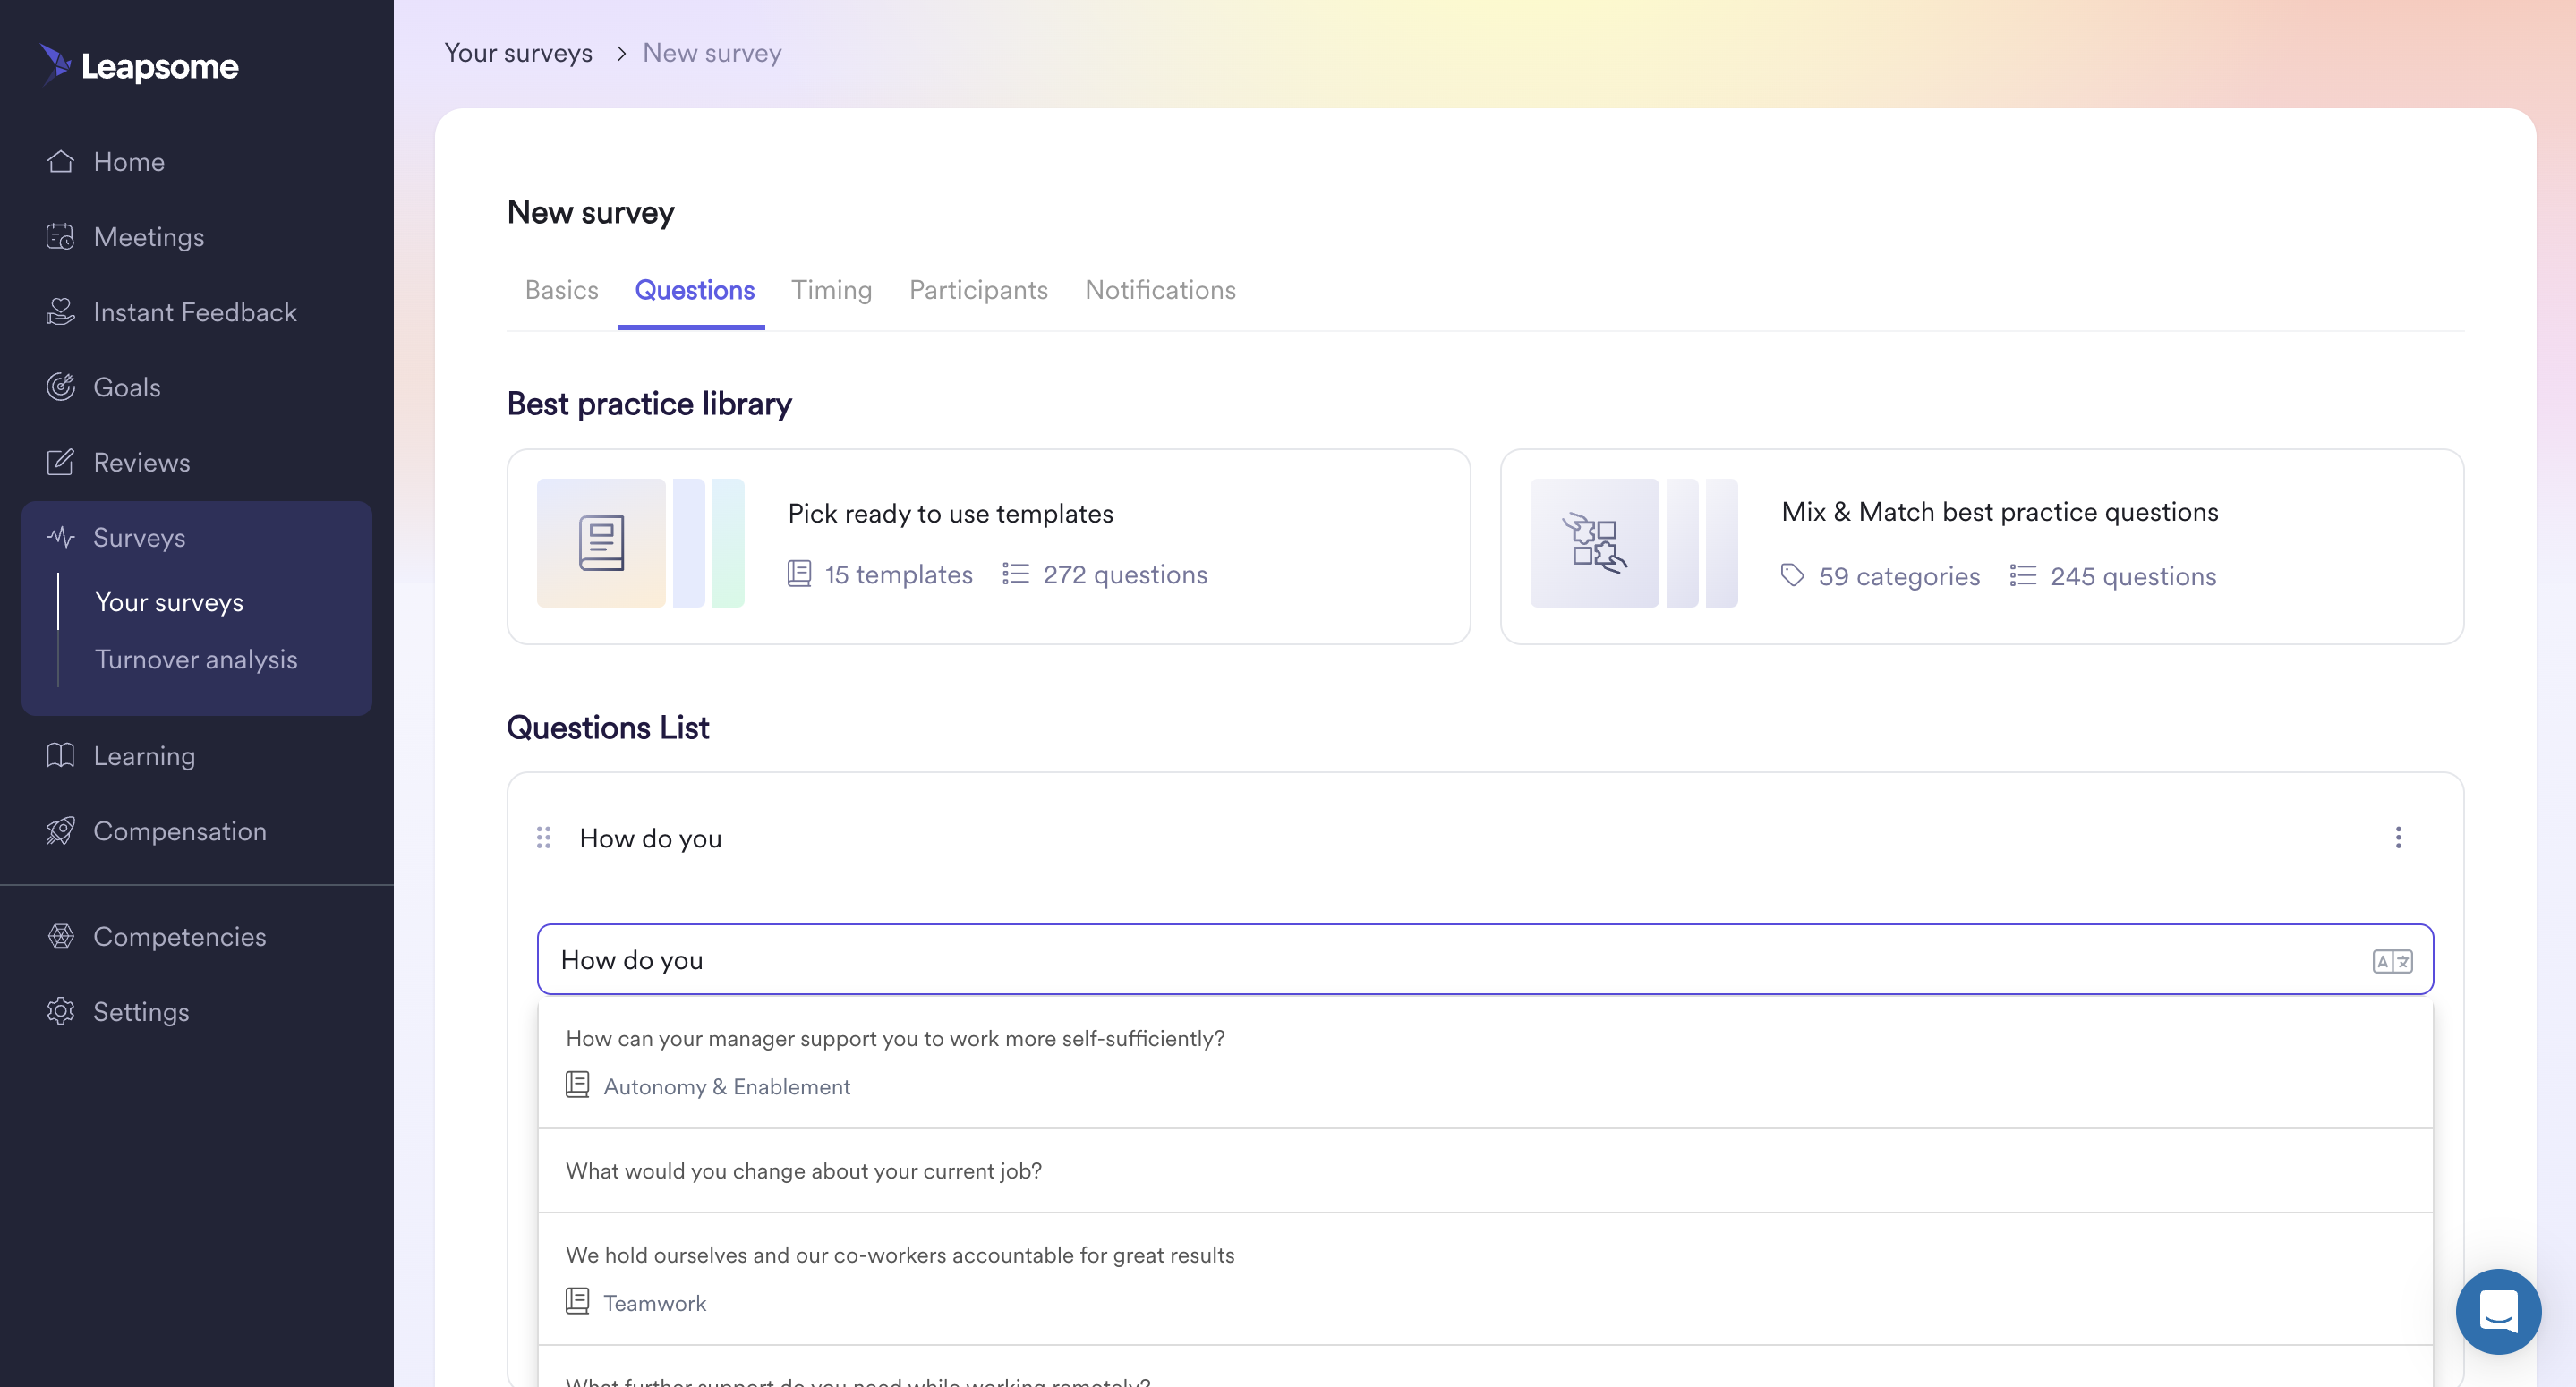Open the chat support bubble

[x=2498, y=1311]
